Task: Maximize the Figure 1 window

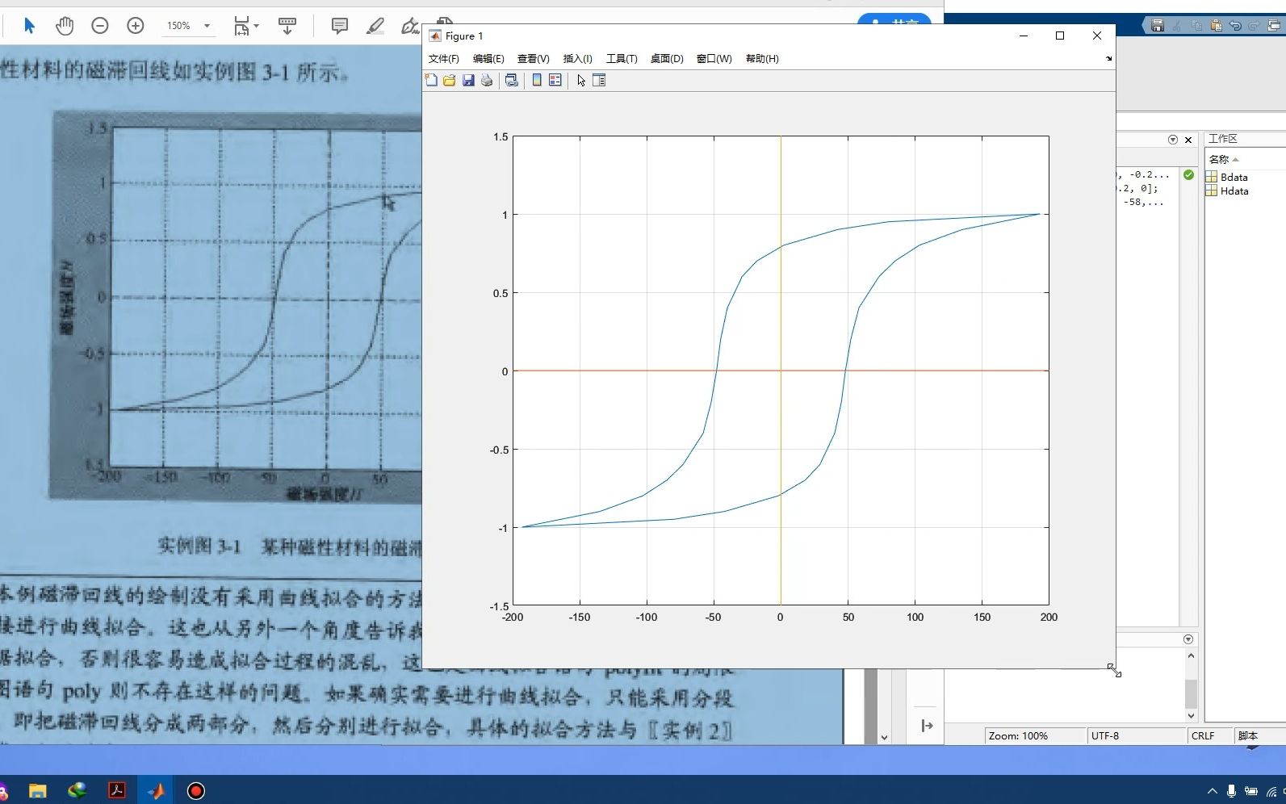Action: pos(1060,36)
